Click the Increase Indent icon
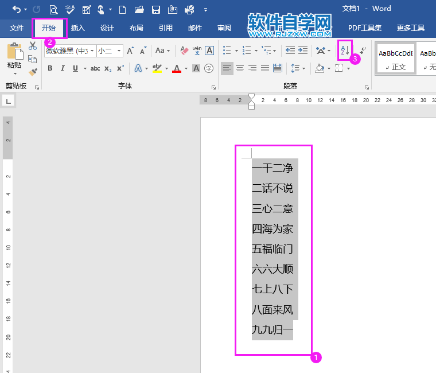436x373 pixels. click(302, 50)
